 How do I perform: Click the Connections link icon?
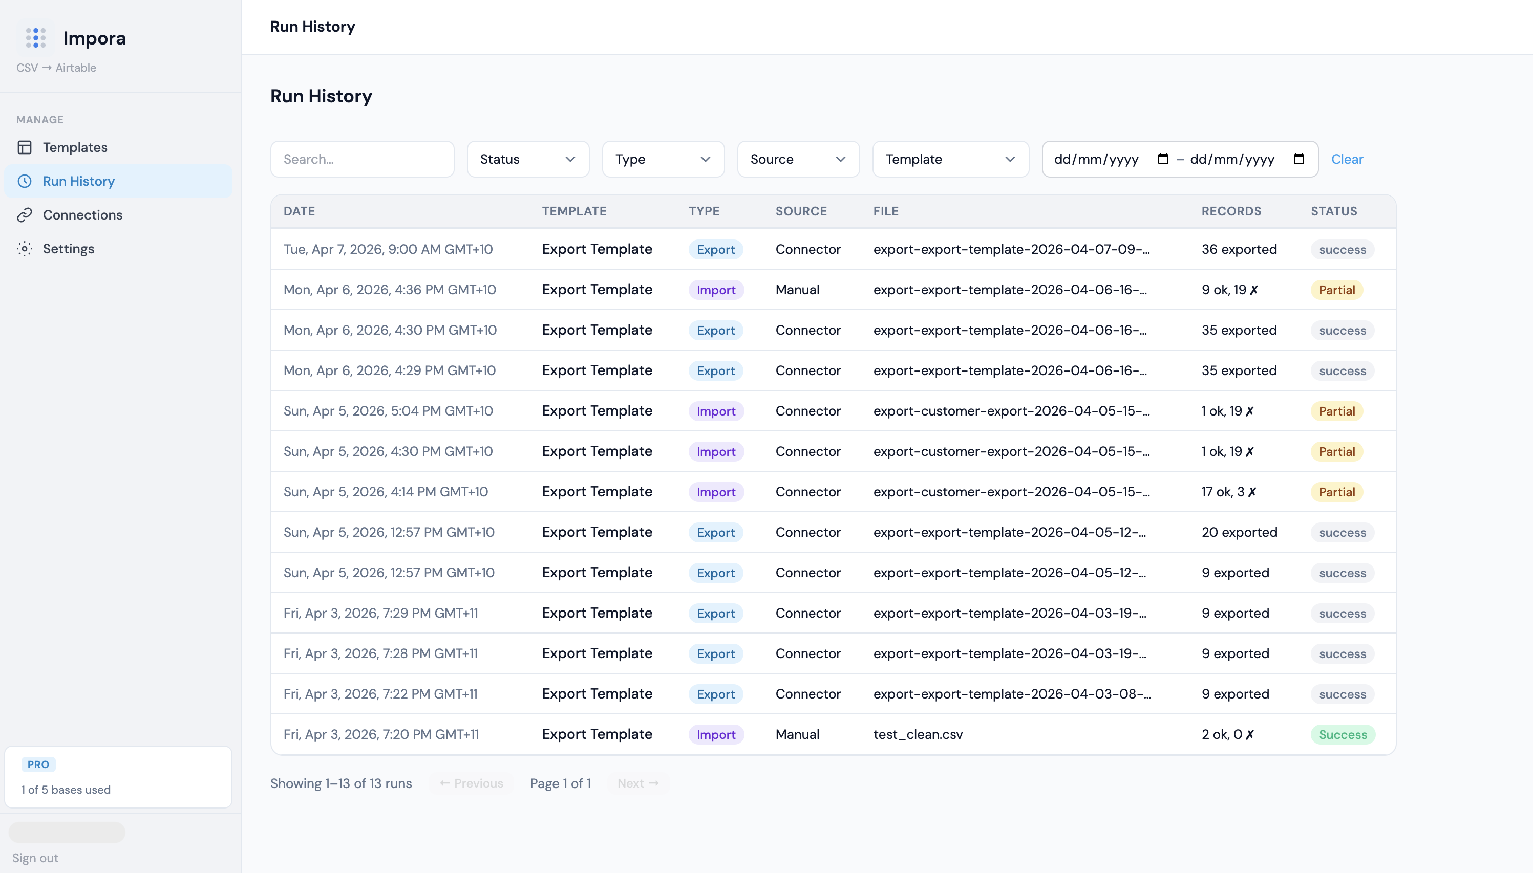[x=25, y=214]
